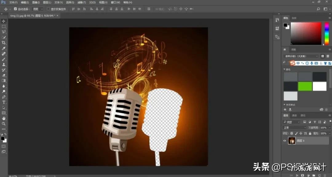The image size is (332, 177).
Task: Enable the 显示变换控件 checkbox
Action: [48, 9]
